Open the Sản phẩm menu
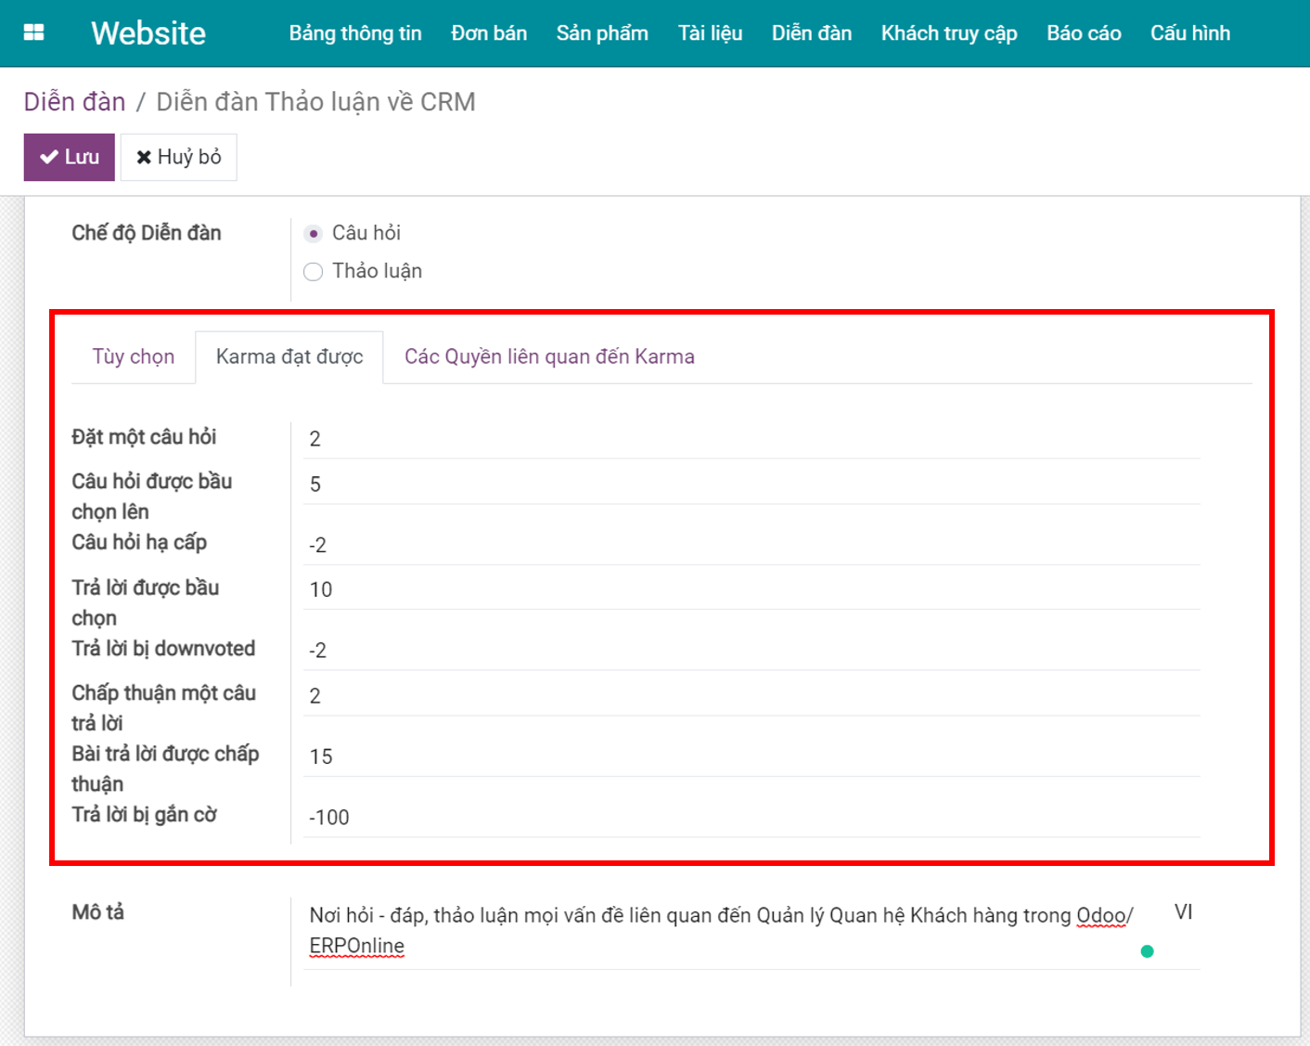The width and height of the screenshot is (1310, 1046). click(602, 33)
